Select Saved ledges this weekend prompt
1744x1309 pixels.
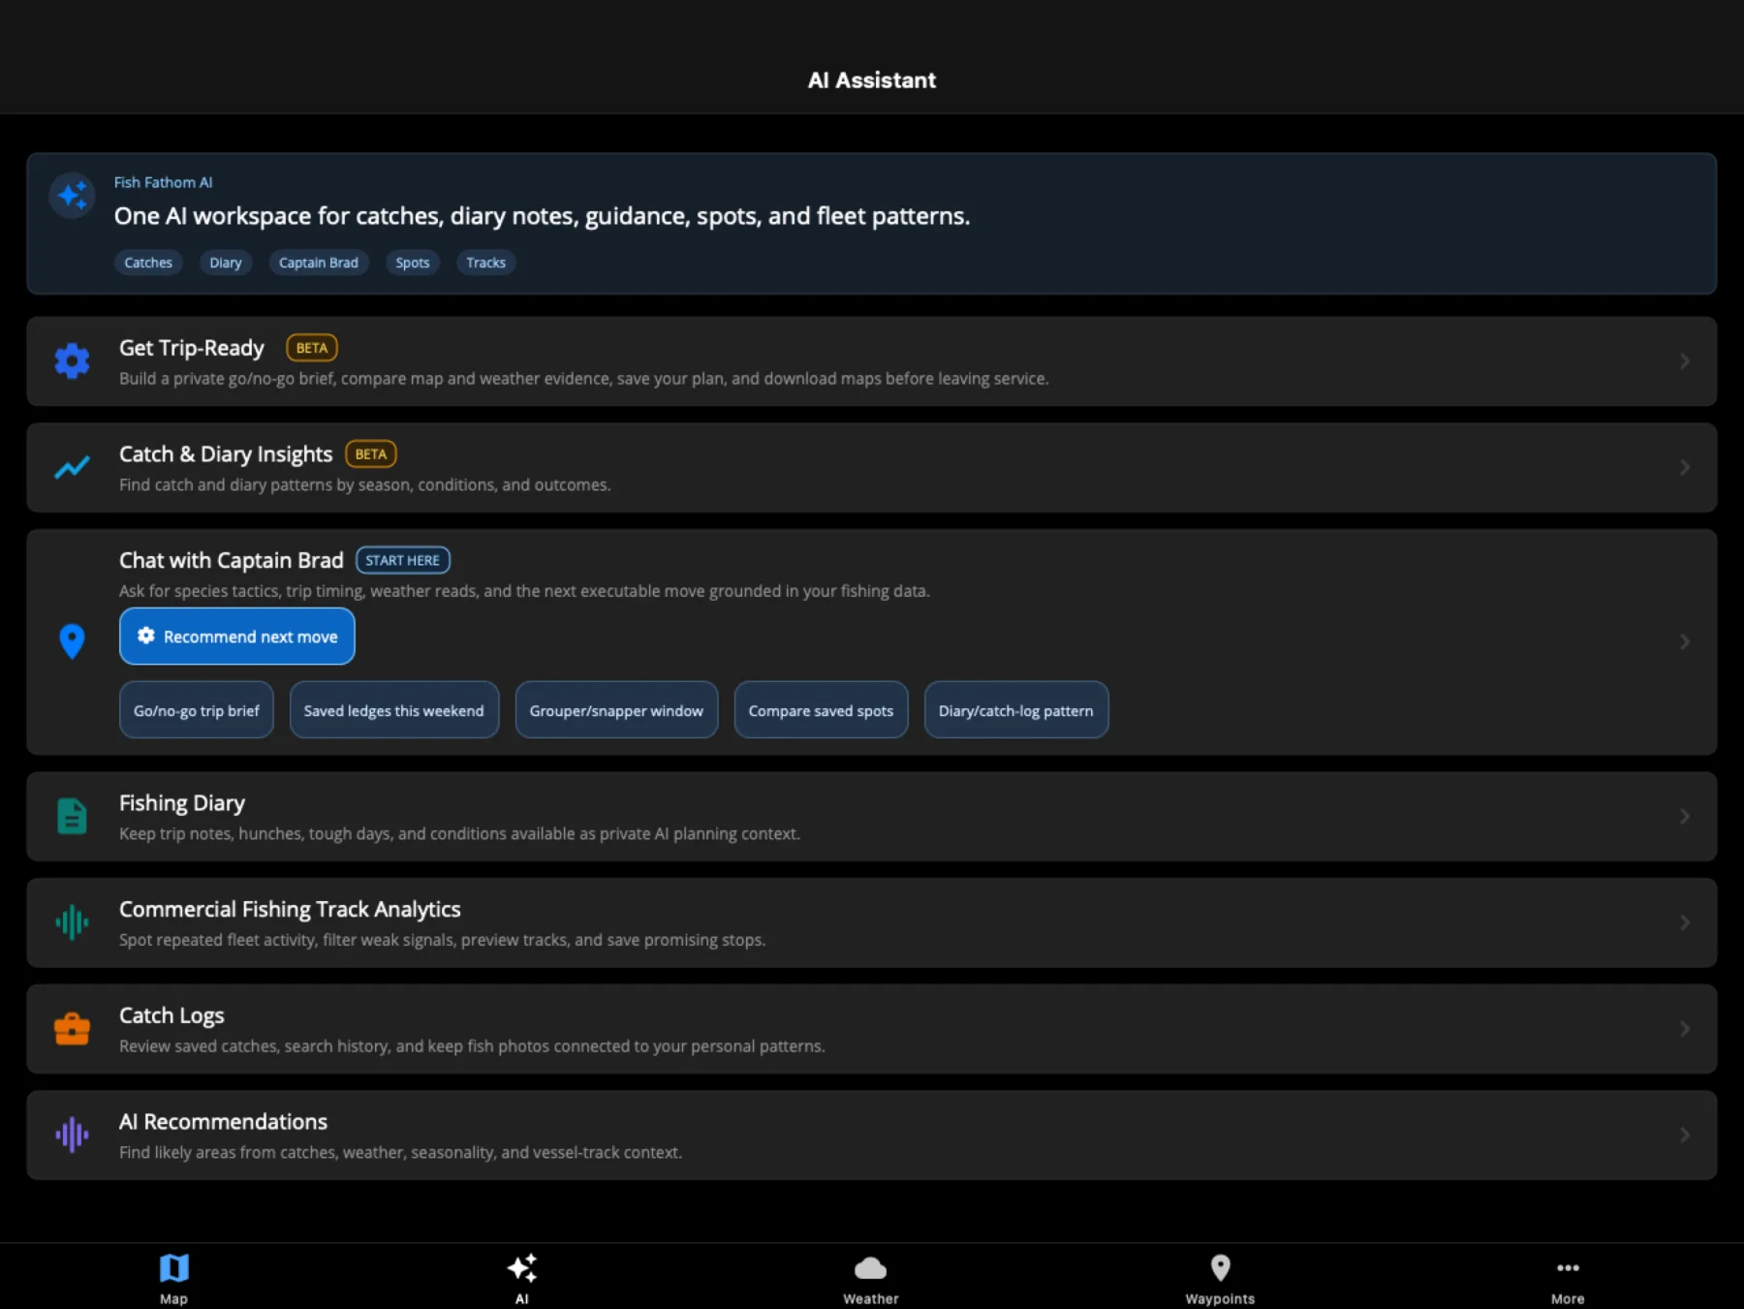394,710
